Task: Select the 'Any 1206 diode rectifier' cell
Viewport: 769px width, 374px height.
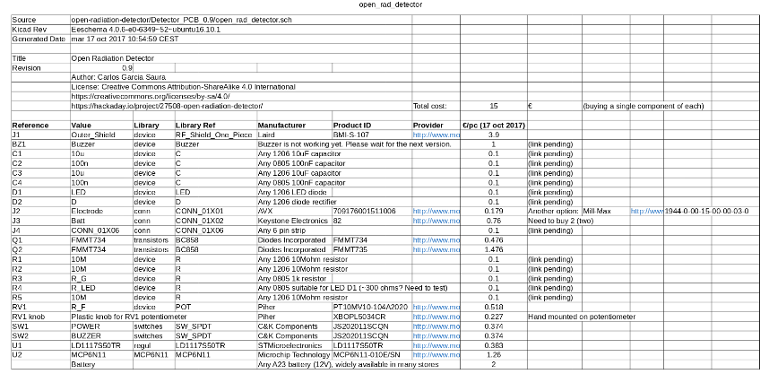Action: [298, 202]
